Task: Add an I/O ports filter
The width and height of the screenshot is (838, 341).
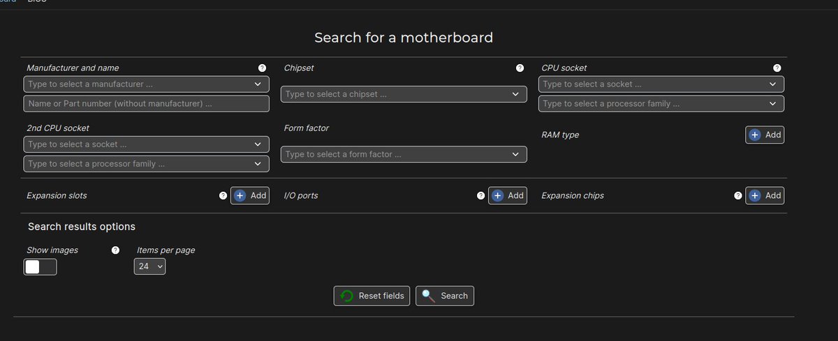Action: click(x=508, y=196)
